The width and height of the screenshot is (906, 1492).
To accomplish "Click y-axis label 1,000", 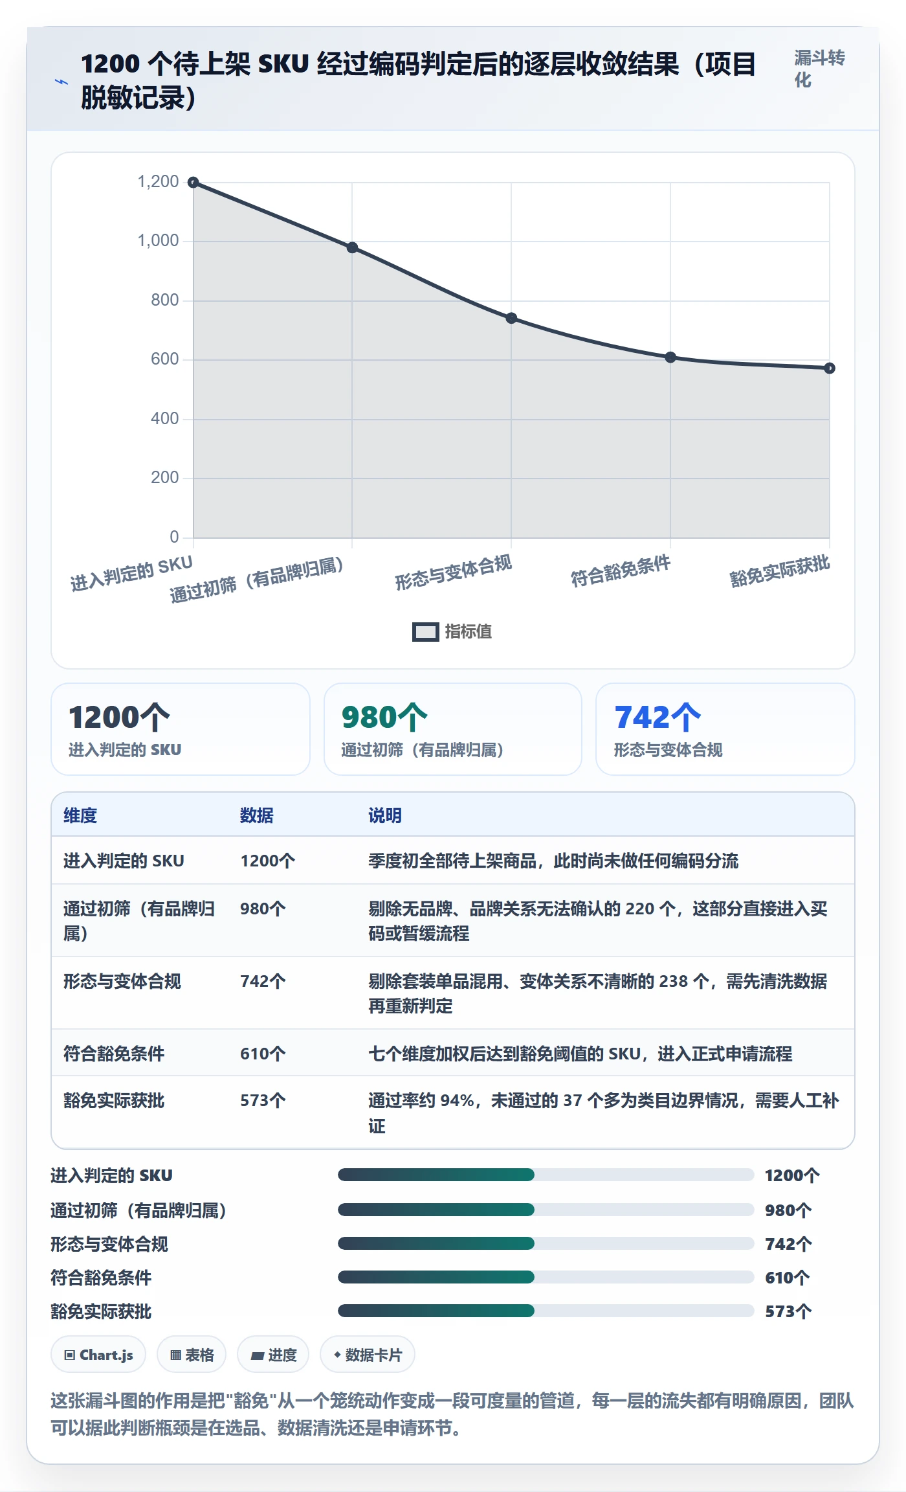I will (158, 241).
